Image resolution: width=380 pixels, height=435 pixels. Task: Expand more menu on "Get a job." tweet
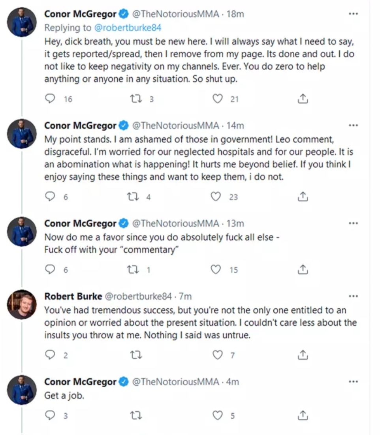353,382
